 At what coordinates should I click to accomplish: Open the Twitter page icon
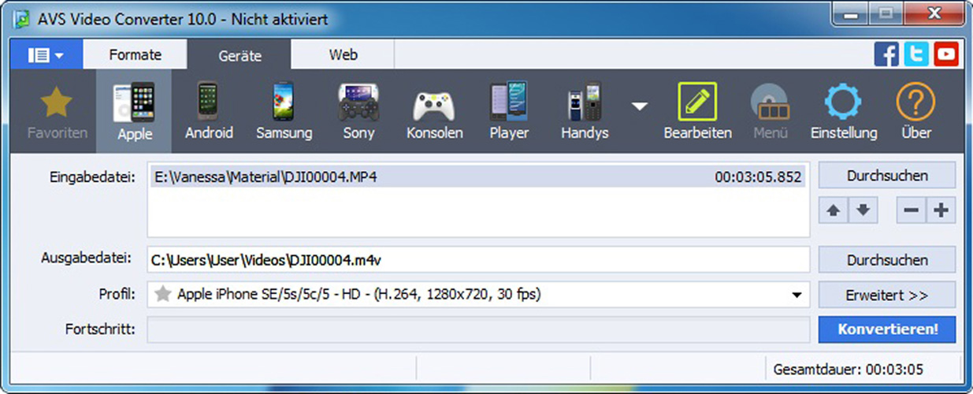916,54
